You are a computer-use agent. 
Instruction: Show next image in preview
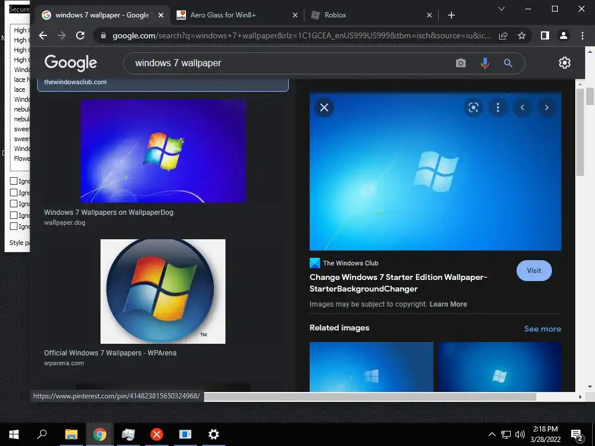(x=546, y=107)
